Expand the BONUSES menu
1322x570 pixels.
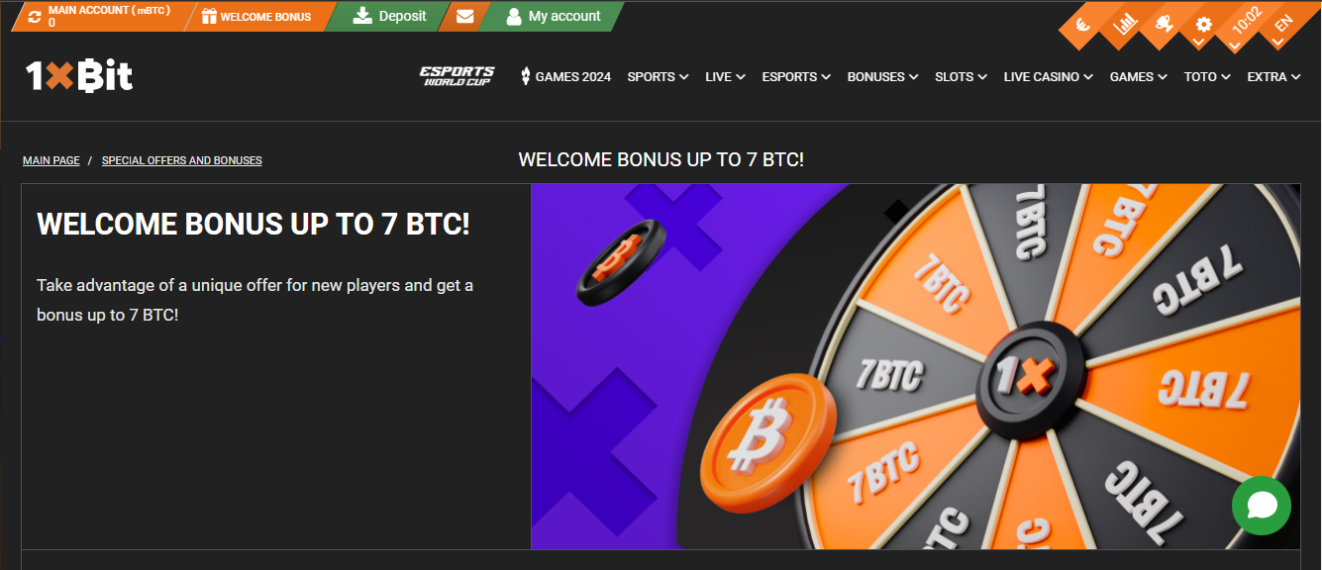pos(882,76)
